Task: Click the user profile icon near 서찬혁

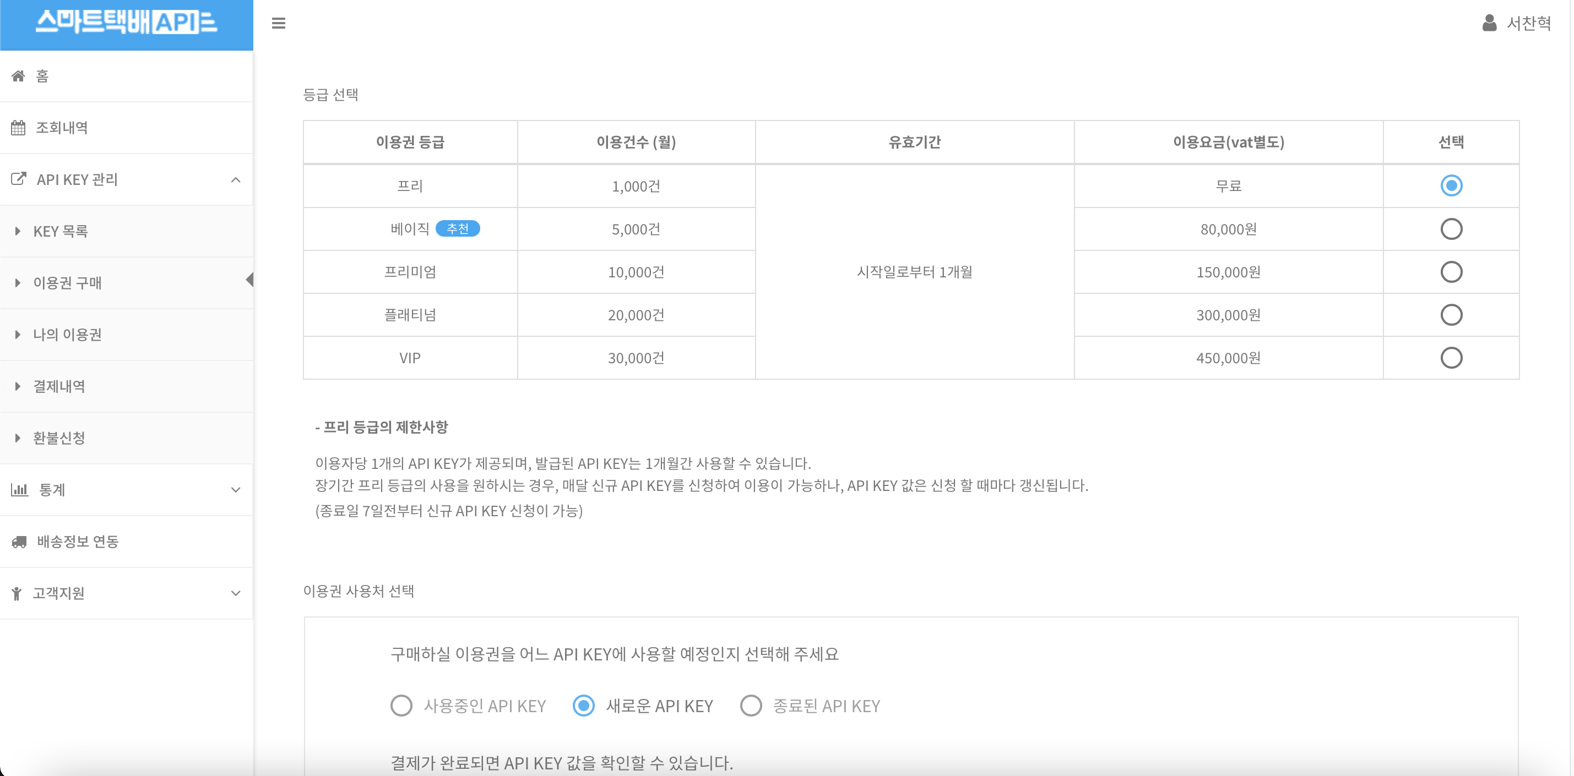Action: pos(1489,23)
